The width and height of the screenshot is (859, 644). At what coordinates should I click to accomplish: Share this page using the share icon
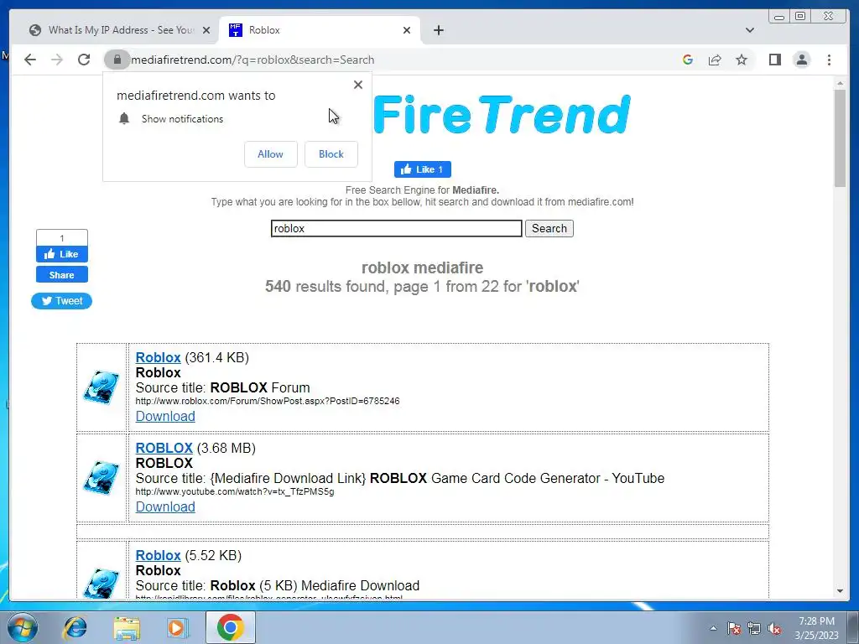(x=715, y=60)
